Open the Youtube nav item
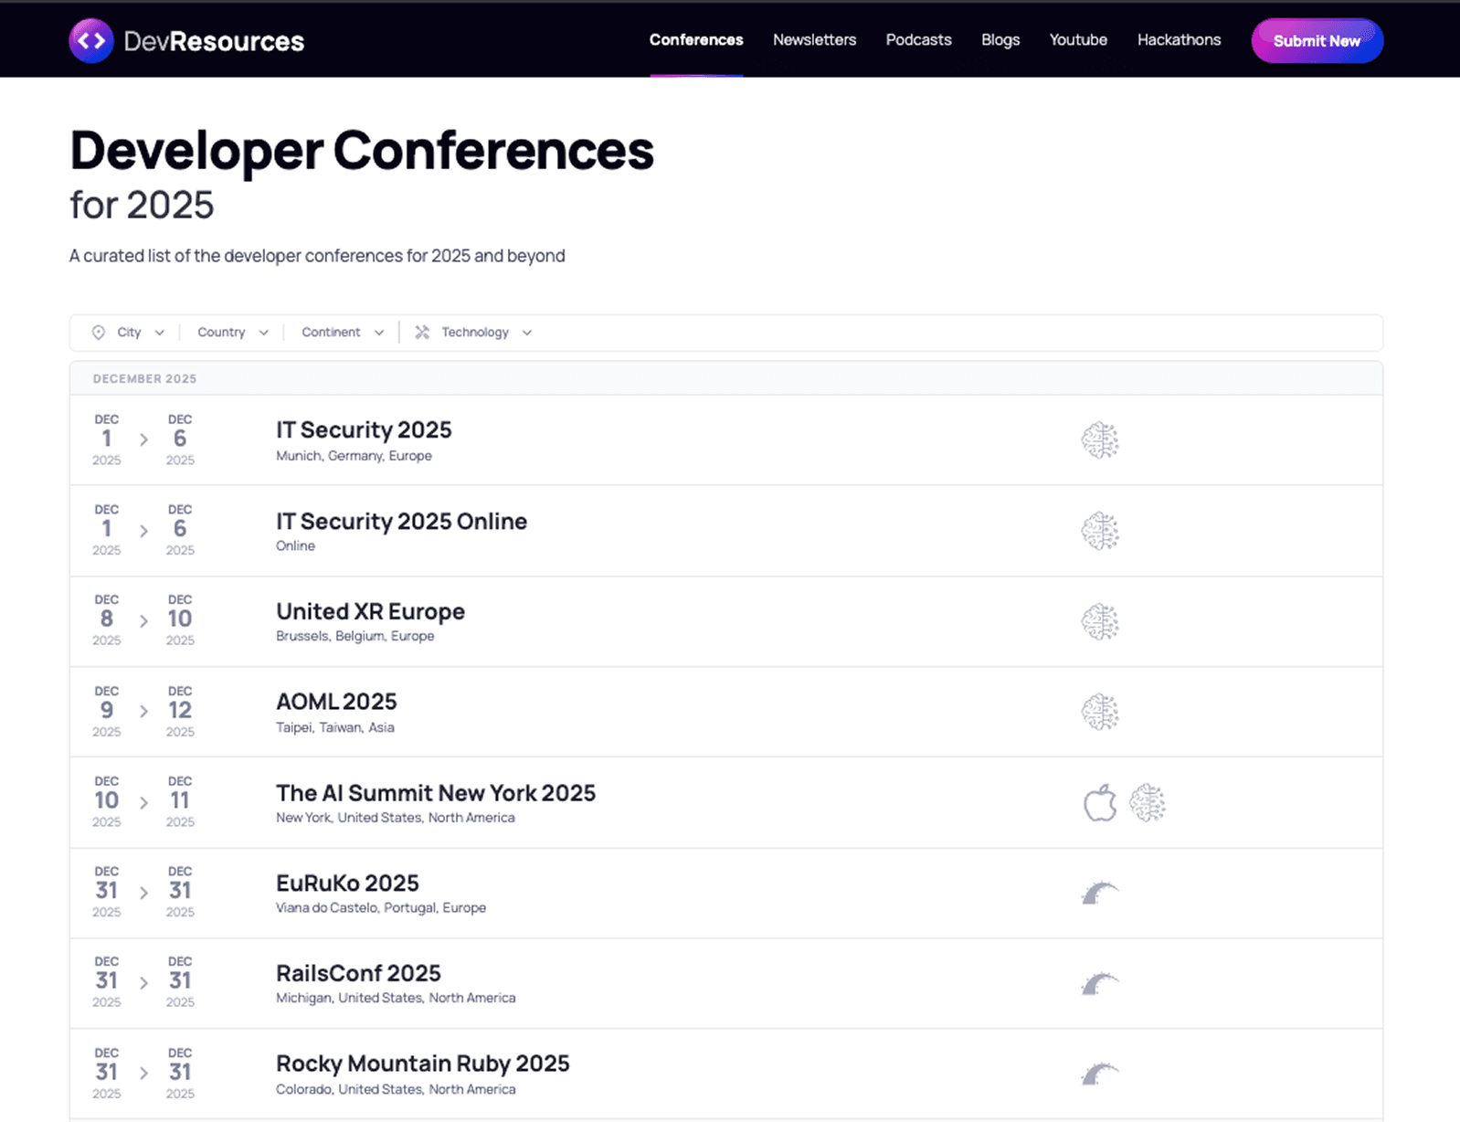The width and height of the screenshot is (1460, 1122). coord(1078,40)
